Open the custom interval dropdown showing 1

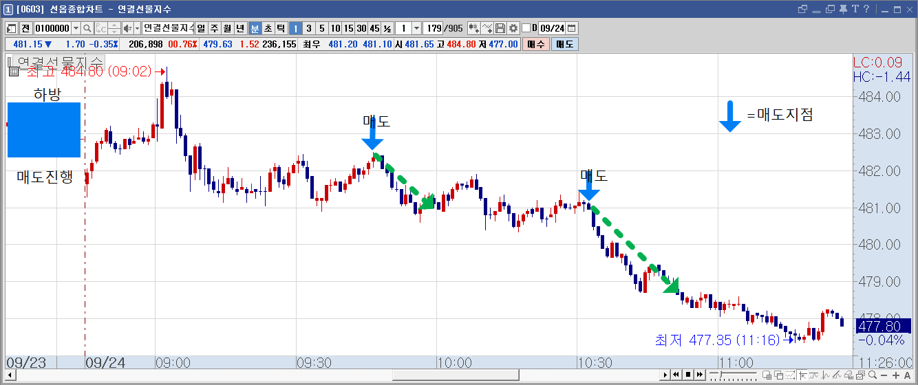pyautogui.click(x=416, y=28)
